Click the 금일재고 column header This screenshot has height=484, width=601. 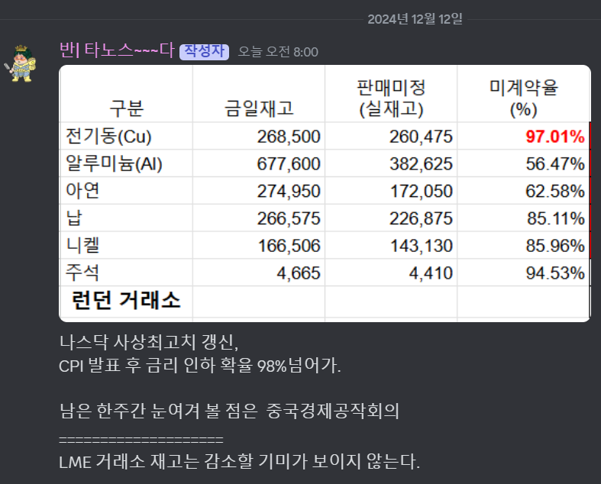coord(259,108)
